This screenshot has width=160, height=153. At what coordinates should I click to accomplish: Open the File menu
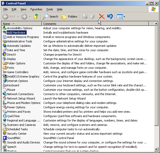[5, 9]
